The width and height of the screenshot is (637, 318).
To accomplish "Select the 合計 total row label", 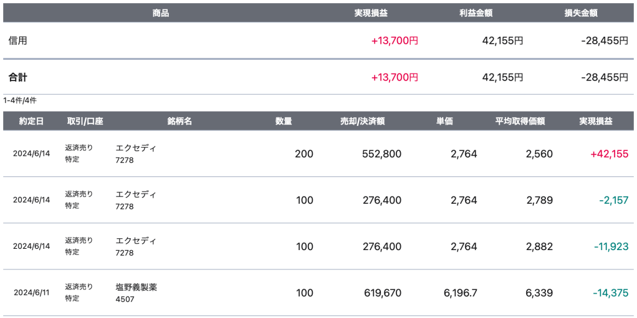I will tap(17, 77).
